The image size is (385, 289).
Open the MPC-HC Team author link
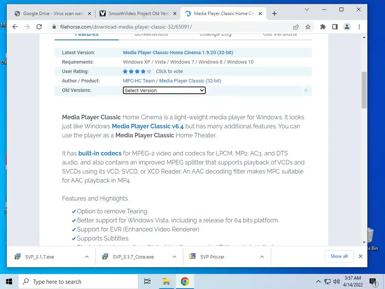click(x=139, y=81)
